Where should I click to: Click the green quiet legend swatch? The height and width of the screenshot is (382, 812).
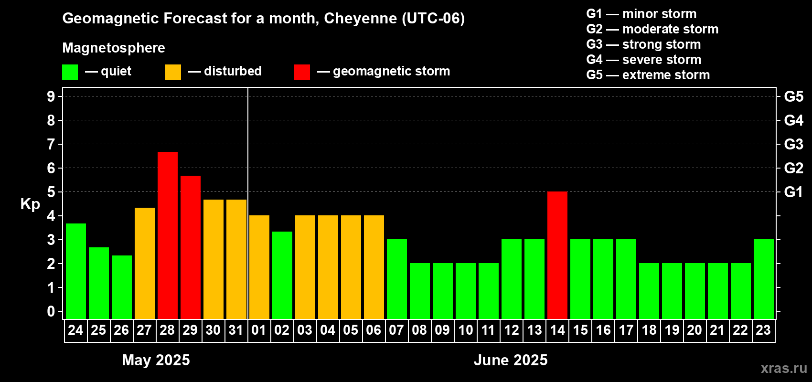70,72
